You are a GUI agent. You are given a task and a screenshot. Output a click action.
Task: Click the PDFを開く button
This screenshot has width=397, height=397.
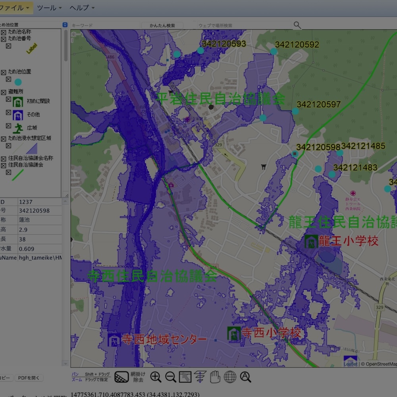(29, 378)
